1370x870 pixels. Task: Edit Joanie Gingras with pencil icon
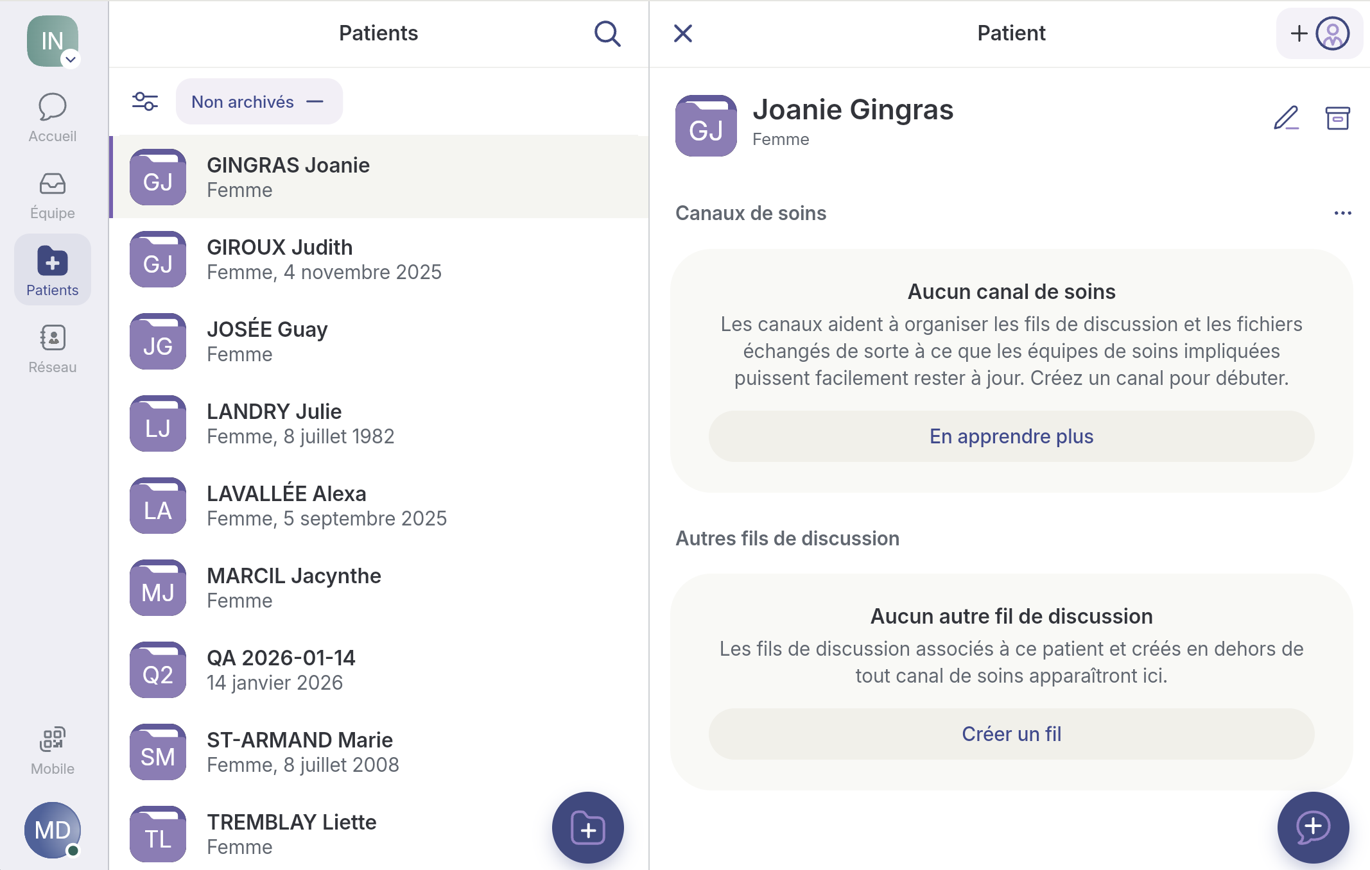pyautogui.click(x=1287, y=118)
